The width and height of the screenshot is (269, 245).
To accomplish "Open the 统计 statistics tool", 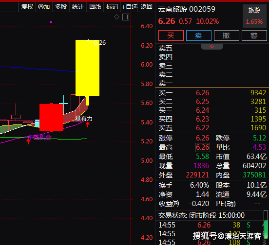I will click(x=77, y=7).
